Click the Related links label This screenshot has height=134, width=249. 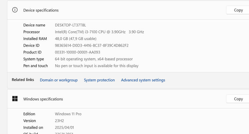point(23,80)
